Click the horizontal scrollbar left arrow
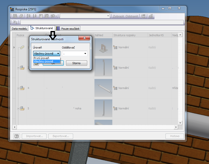This screenshot has width=209, height=164. tap(15, 127)
